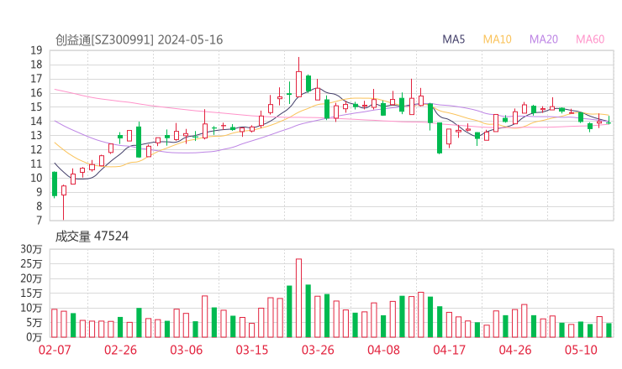Click the 05-10 date axis label
This screenshot has width=622, height=369.
click(x=581, y=350)
